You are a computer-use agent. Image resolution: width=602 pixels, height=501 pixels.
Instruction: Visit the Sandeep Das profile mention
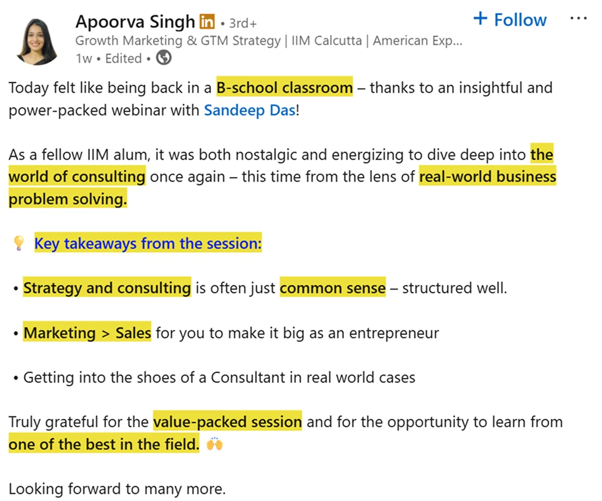(249, 110)
